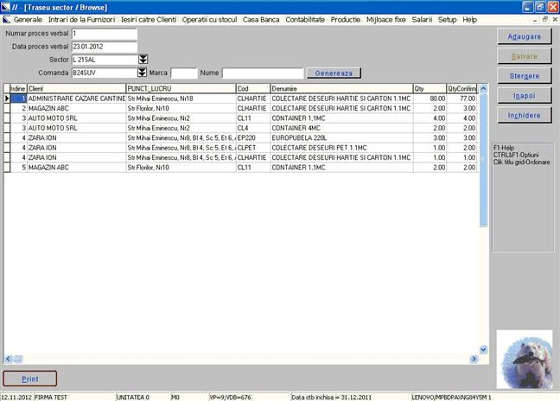The width and height of the screenshot is (560, 401).
Task: Click the Print button
Action: point(30,379)
